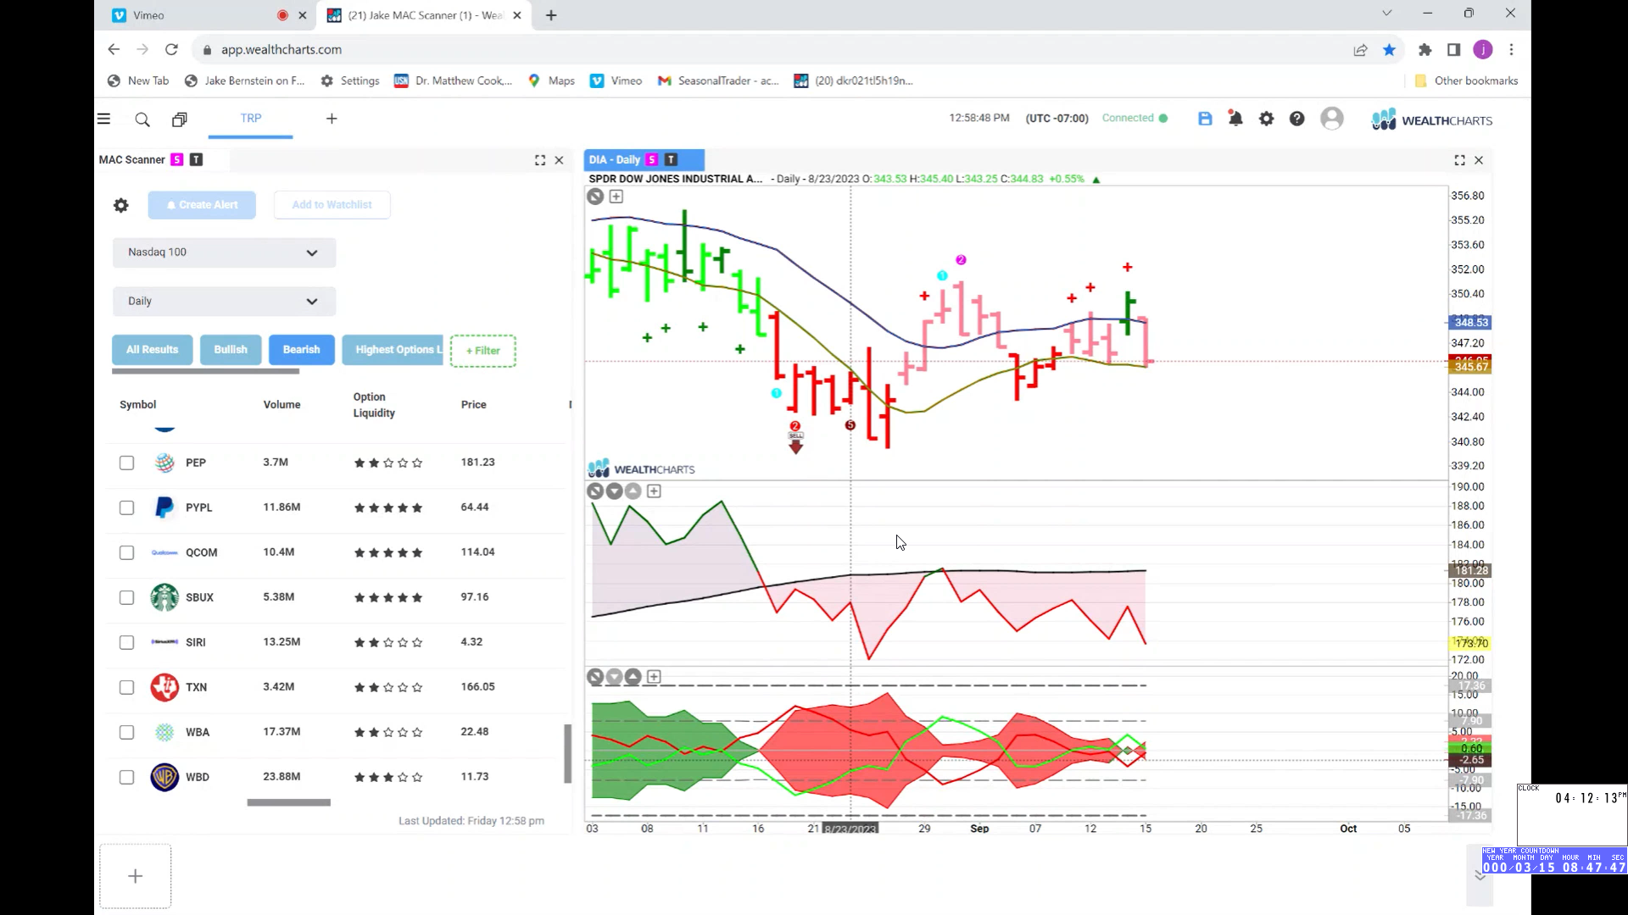This screenshot has height=915, width=1628.
Task: Apply the Highest Options filter
Action: coord(393,350)
